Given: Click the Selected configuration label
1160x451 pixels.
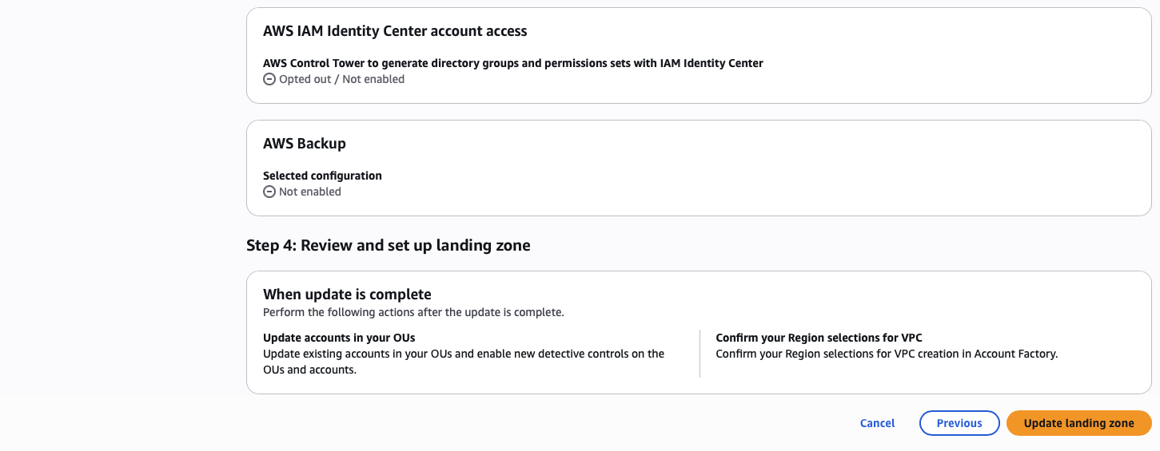Looking at the screenshot, I should point(322,176).
